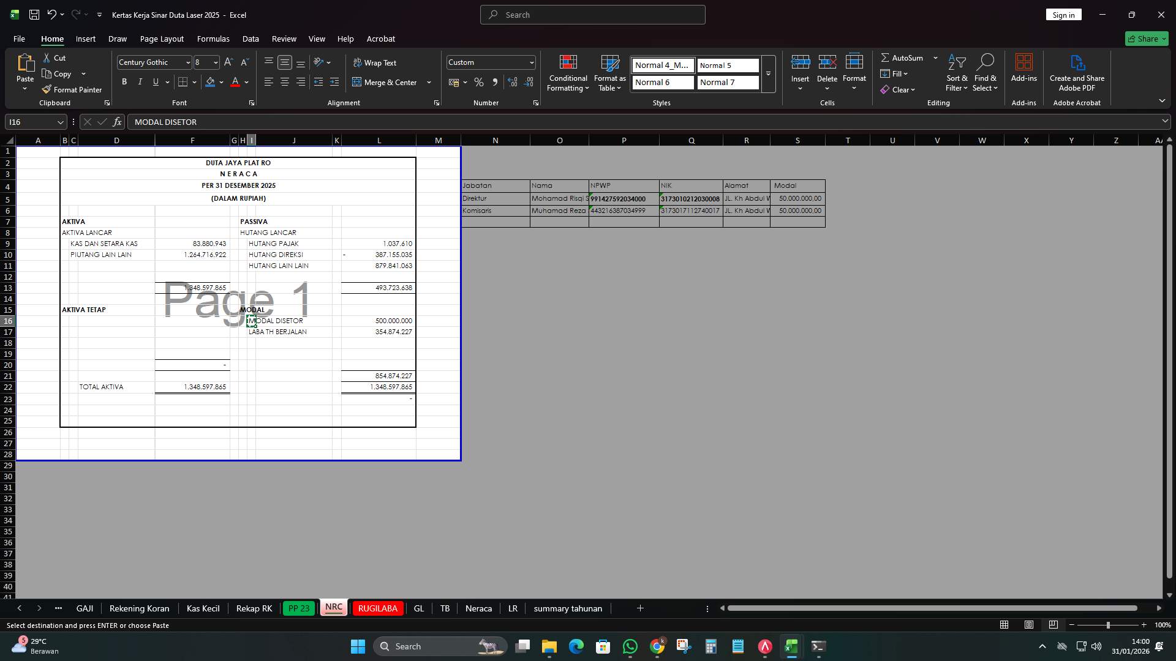Open Conditional Formatting options
This screenshot has height=661, width=1176.
[568, 73]
